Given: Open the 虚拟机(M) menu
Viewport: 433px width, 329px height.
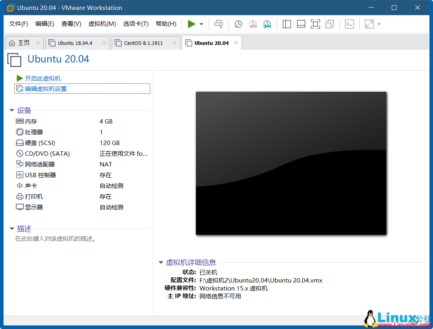Looking at the screenshot, I should tap(102, 23).
